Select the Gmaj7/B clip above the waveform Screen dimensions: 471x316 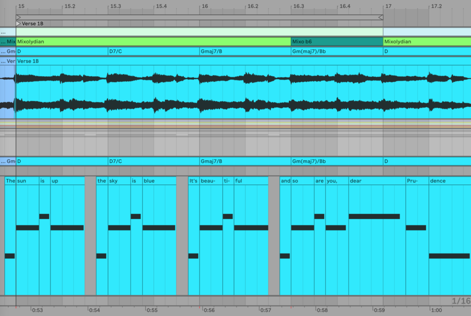245,52
